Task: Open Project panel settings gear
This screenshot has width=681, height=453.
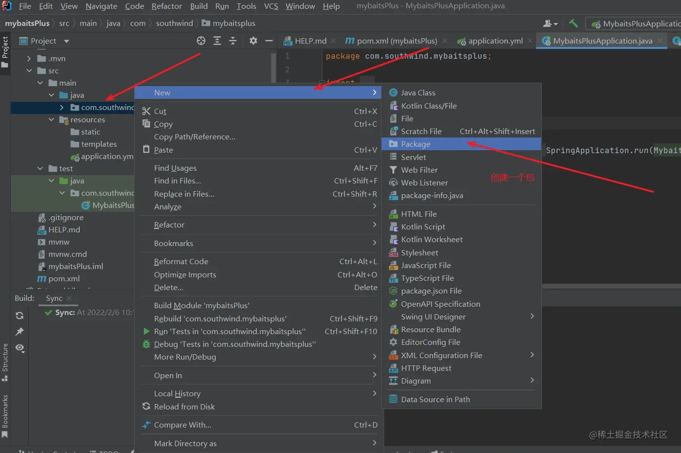Action: pos(253,41)
